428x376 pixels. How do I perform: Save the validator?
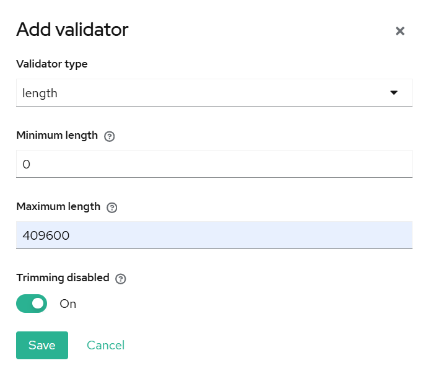tap(42, 345)
